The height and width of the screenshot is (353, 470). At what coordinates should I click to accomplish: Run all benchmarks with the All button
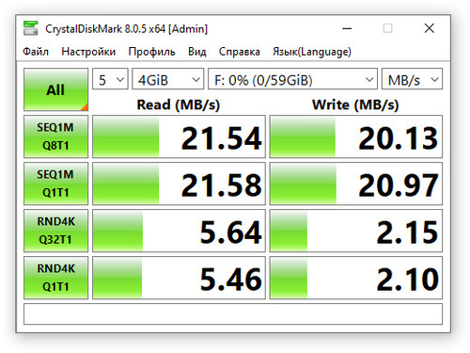coord(55,89)
